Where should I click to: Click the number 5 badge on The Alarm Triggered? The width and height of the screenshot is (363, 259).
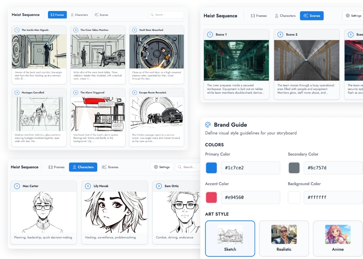[76, 93]
